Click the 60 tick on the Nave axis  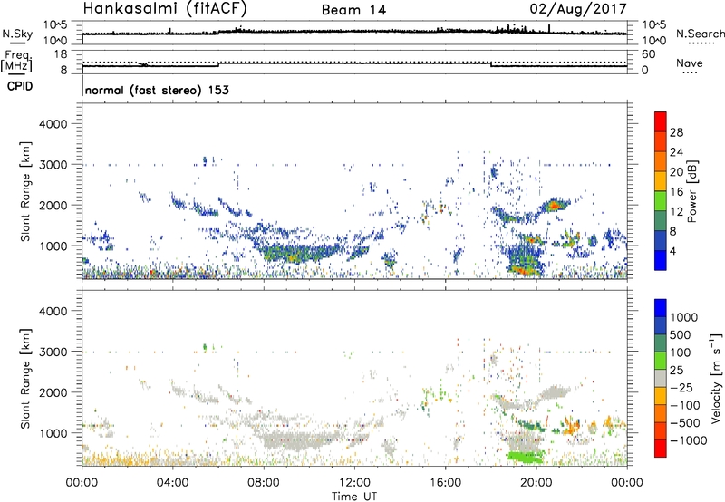click(x=648, y=54)
